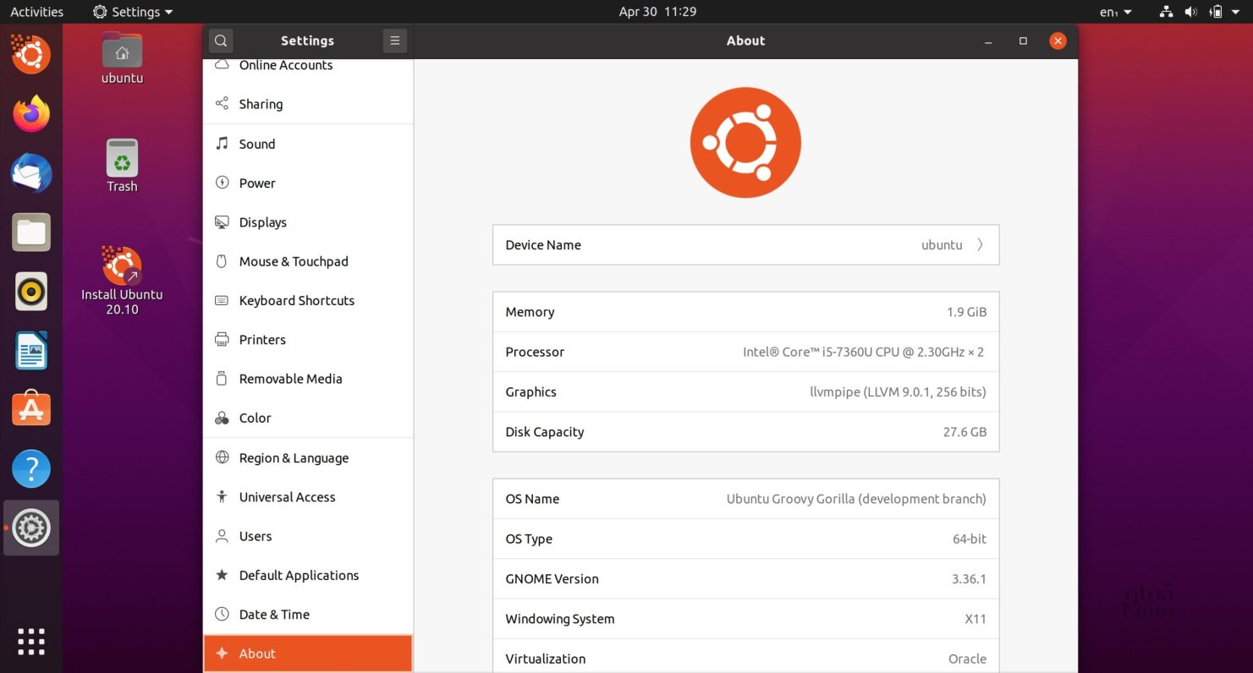This screenshot has width=1253, height=673.
Task: Select the Power icon in sidebar
Action: (222, 183)
